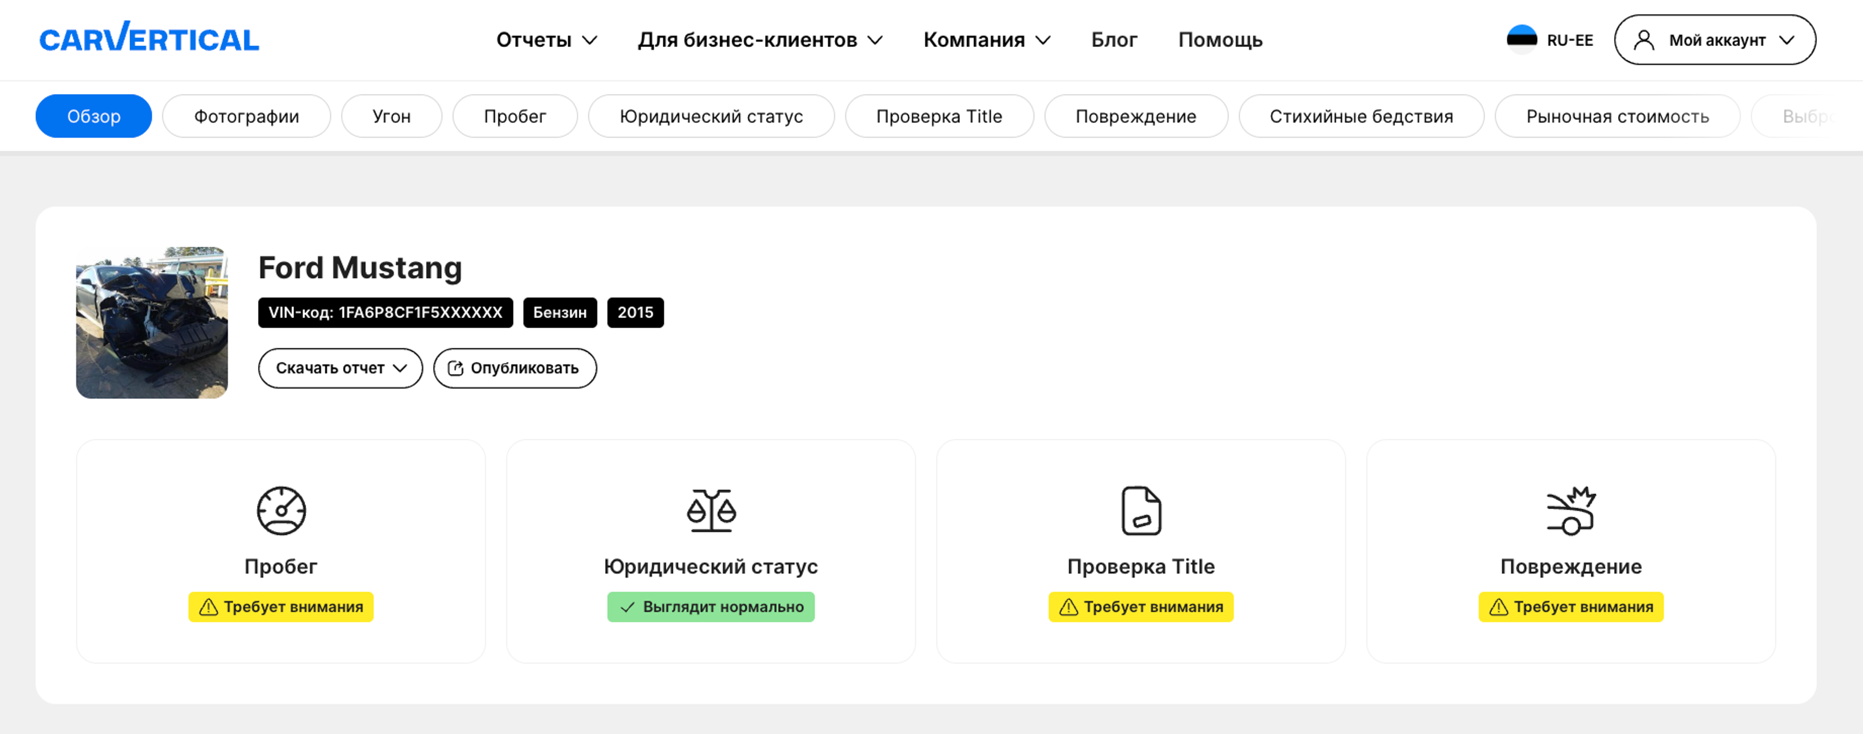Image resolution: width=1863 pixels, height=734 pixels.
Task: Click the Выглядит нормально badge
Action: click(711, 607)
